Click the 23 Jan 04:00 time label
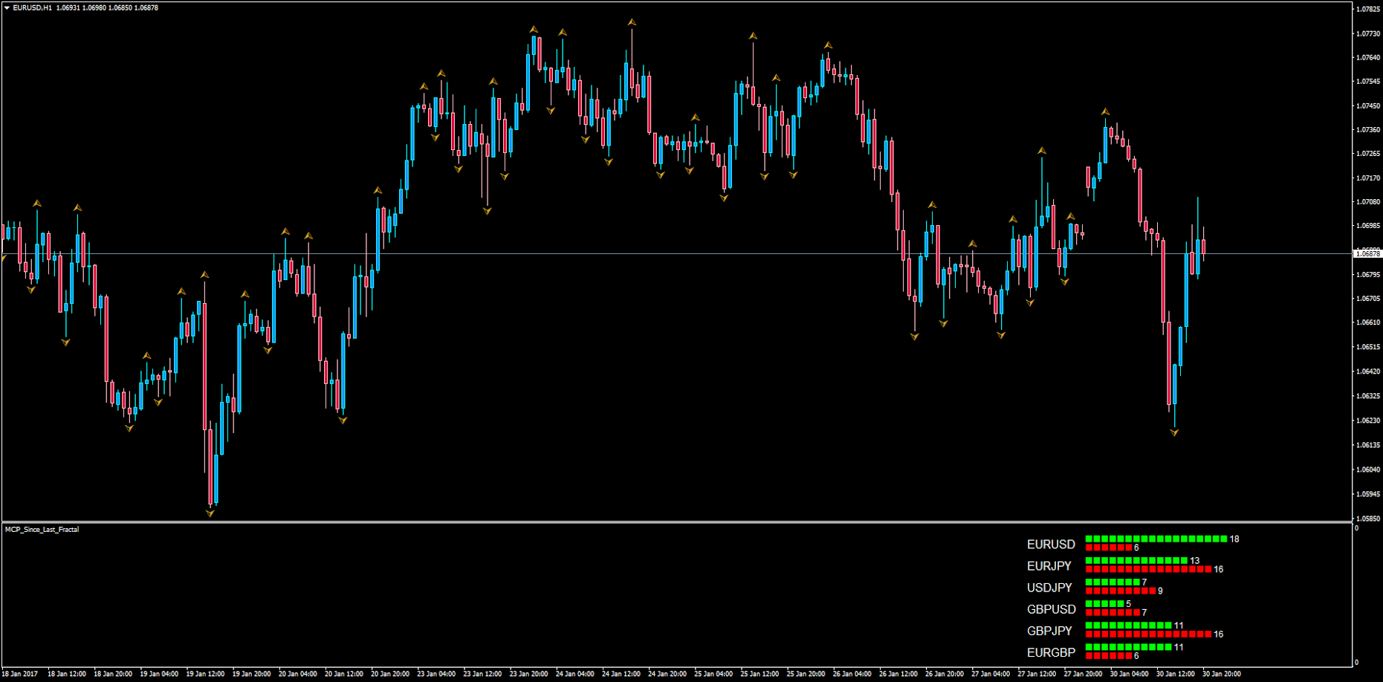The height and width of the screenshot is (682, 1383). point(436,674)
